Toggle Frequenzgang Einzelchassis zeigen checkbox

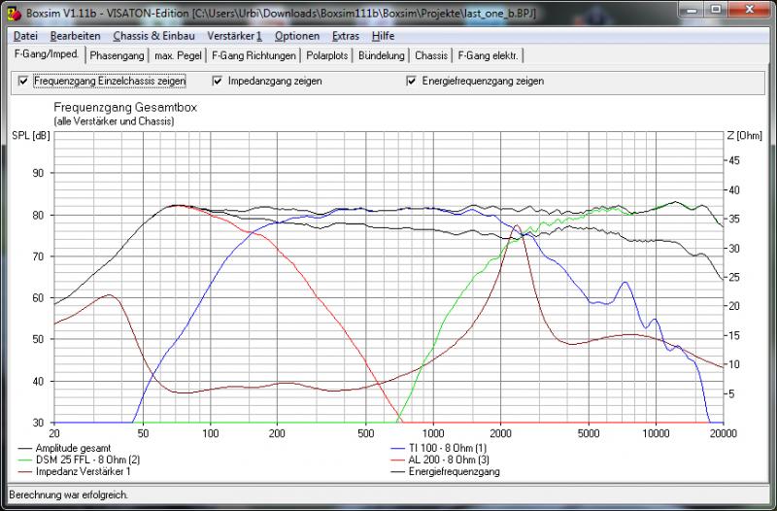(23, 81)
